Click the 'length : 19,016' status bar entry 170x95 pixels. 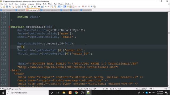click(83, 89)
